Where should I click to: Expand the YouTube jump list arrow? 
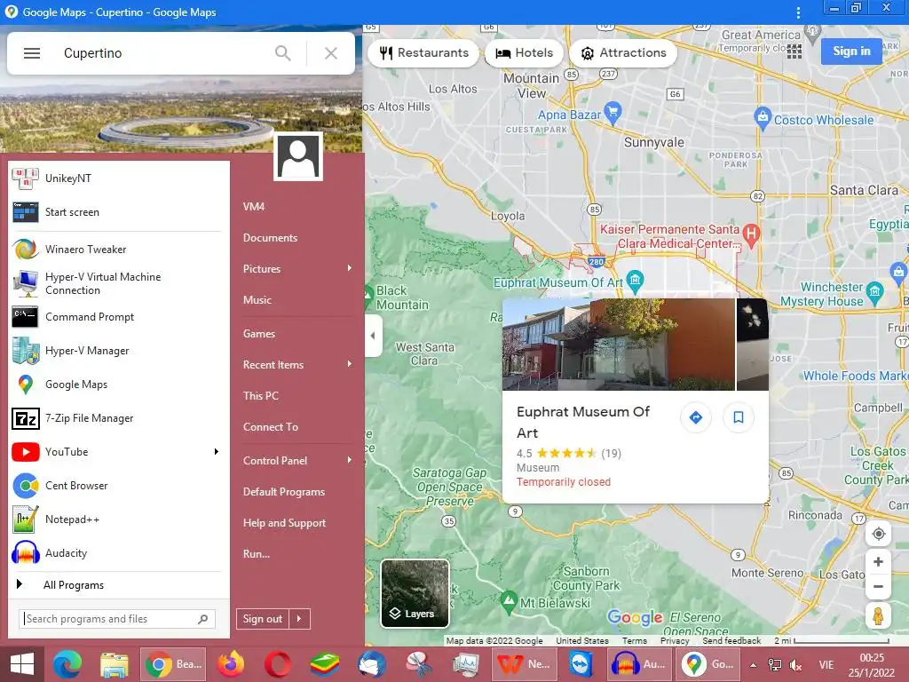point(217,452)
